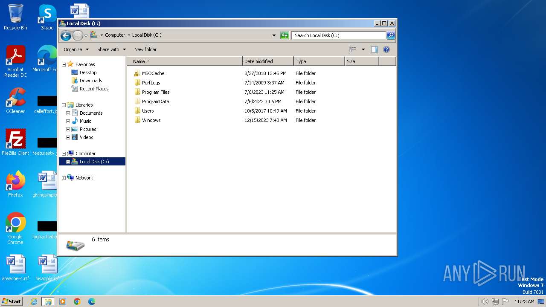Expand the Documents library node
546x307 pixels.
coord(68,113)
